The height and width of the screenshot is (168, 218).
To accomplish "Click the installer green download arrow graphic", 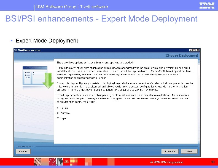I will tap(48, 81).
